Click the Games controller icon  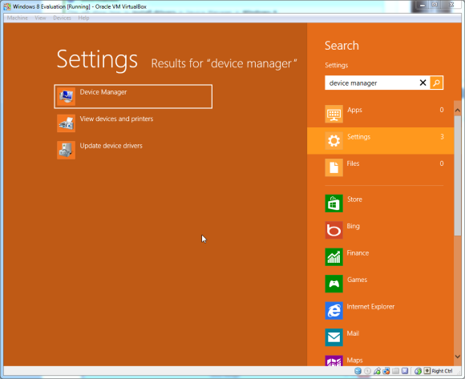click(x=334, y=284)
